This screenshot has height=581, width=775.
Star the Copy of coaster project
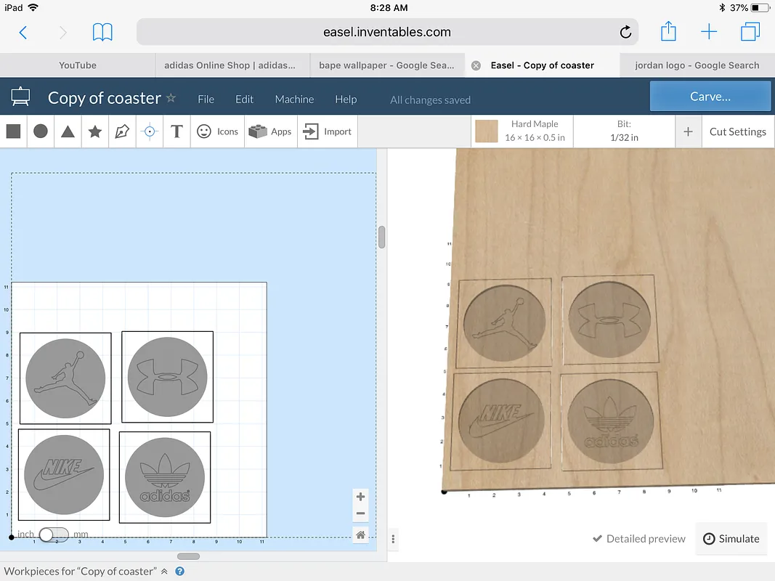point(171,98)
